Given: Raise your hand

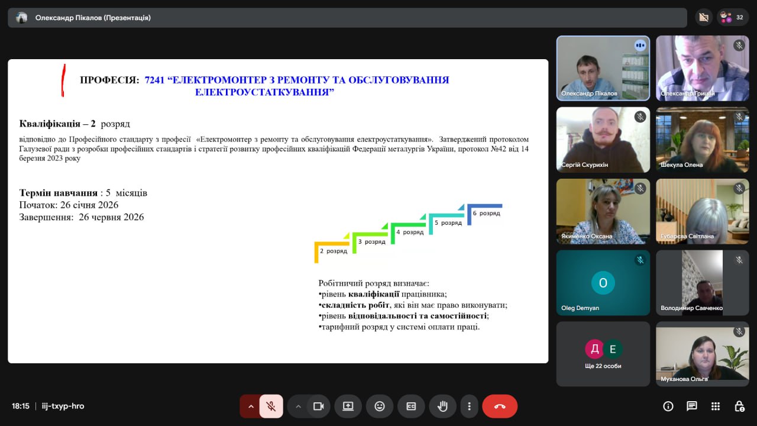Looking at the screenshot, I should (x=442, y=406).
